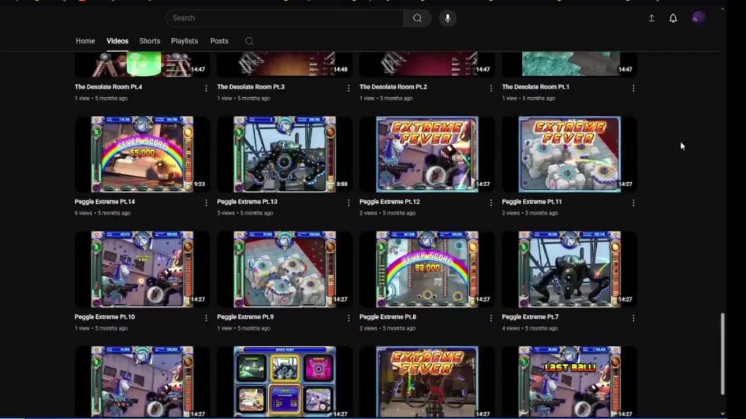Open options menu for The Desolate Room Pt.2
This screenshot has width=746, height=419.
click(491, 88)
